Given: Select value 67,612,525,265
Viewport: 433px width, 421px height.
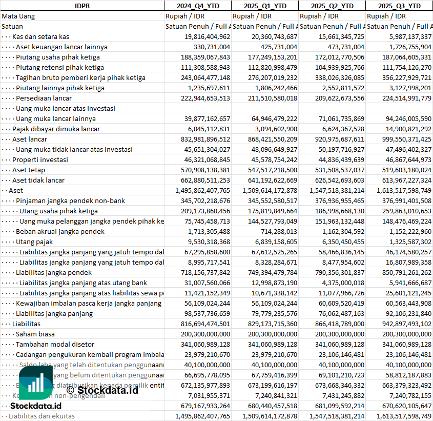Looking at the screenshot, I should [x=274, y=252].
